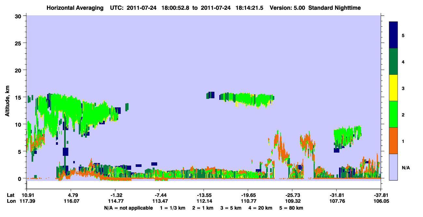Click the y-axis tick label 20
Screen dimensions: 423x217
point(19,70)
